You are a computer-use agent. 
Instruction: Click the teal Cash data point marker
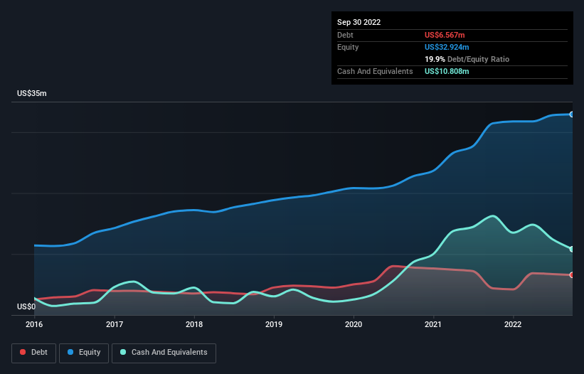pos(572,250)
